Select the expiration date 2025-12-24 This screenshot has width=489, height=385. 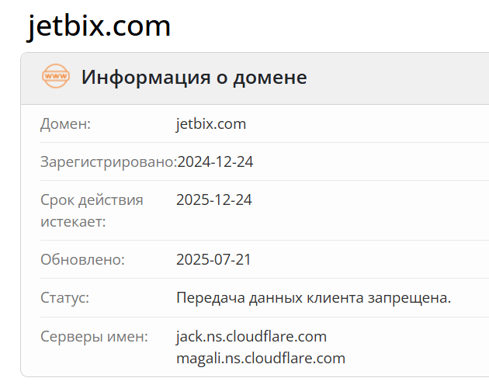[214, 200]
